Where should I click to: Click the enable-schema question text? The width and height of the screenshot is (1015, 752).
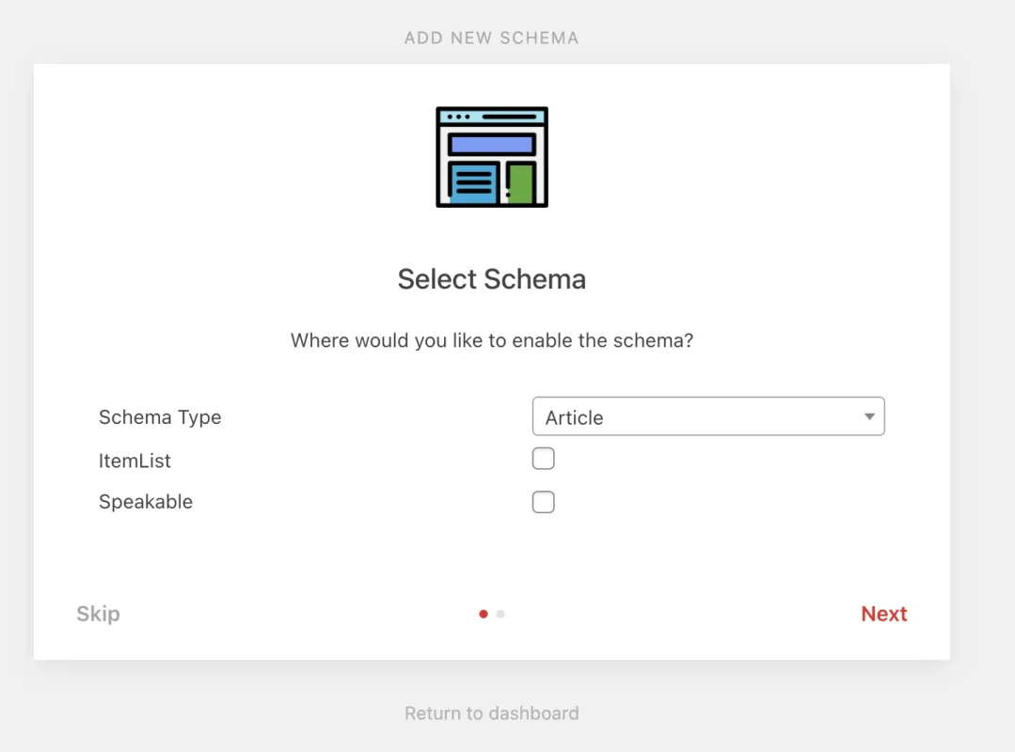tap(491, 340)
